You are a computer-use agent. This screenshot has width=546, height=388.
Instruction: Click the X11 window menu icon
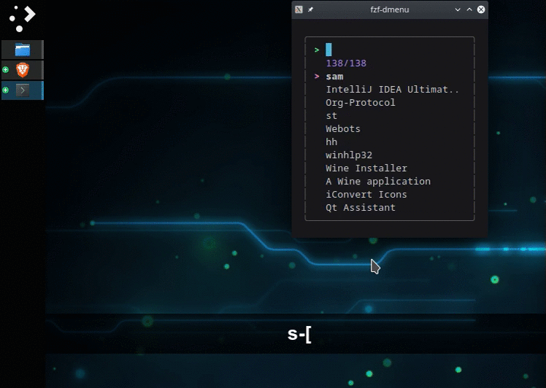pyautogui.click(x=299, y=9)
